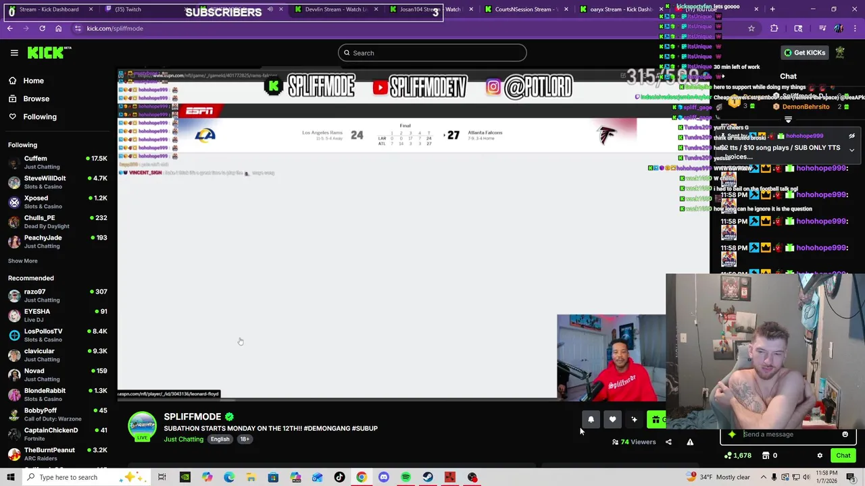Image resolution: width=865 pixels, height=486 pixels.
Task: Open Cuffem's channel in Following list
Action: [x=58, y=162]
